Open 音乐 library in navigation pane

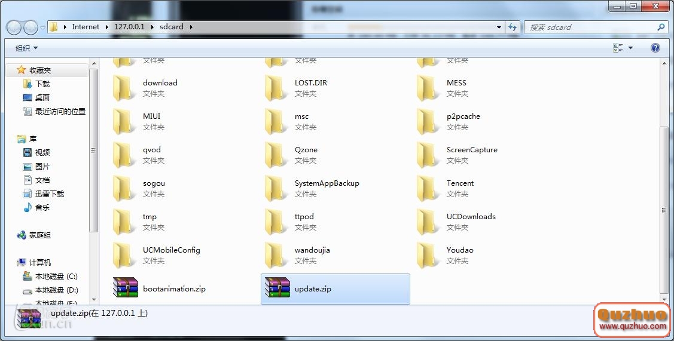(x=42, y=207)
